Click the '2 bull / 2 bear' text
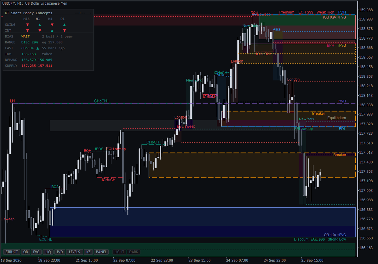378x264 pixels. pos(57,37)
